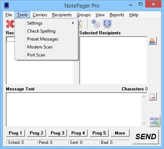The width and height of the screenshot is (164, 149).
Task: Click message box scroll up arrow
Action: pos(144,96)
